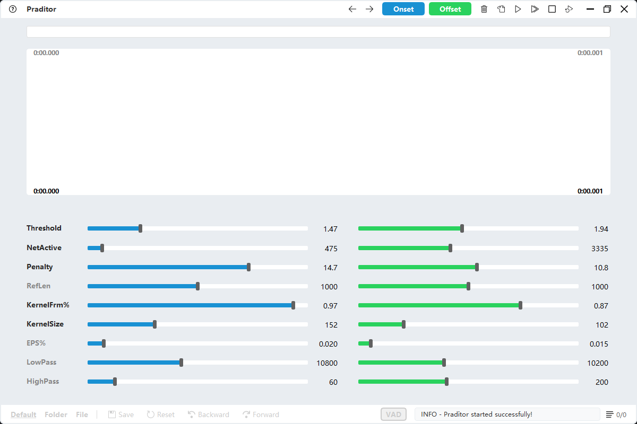The width and height of the screenshot is (637, 424).
Task: Click the blue onset Threshold slider
Action: click(197, 228)
